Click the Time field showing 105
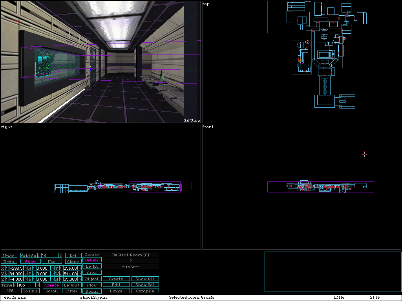 coord(27,285)
